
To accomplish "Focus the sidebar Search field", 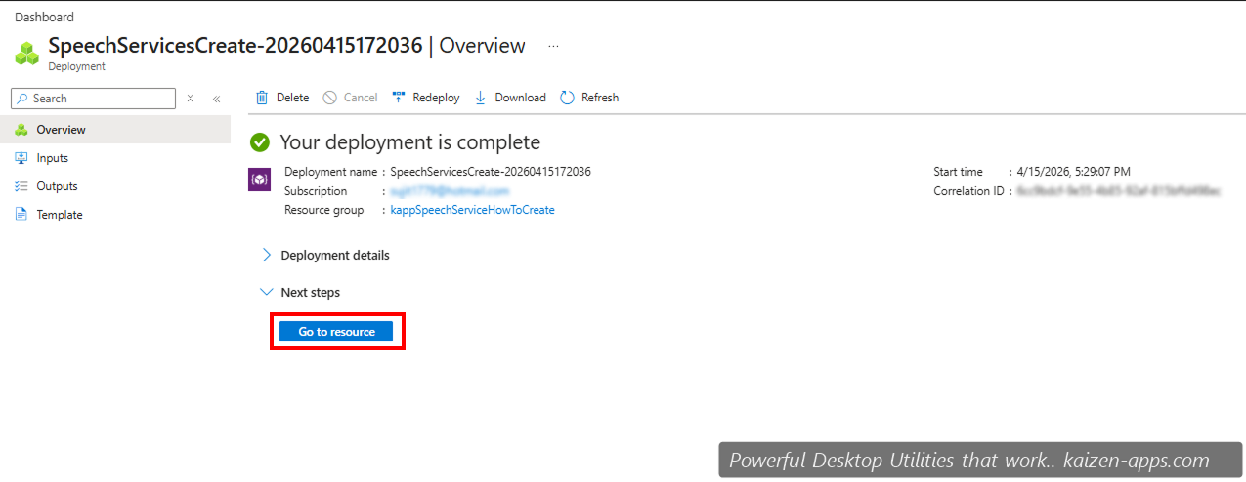I will (x=93, y=99).
